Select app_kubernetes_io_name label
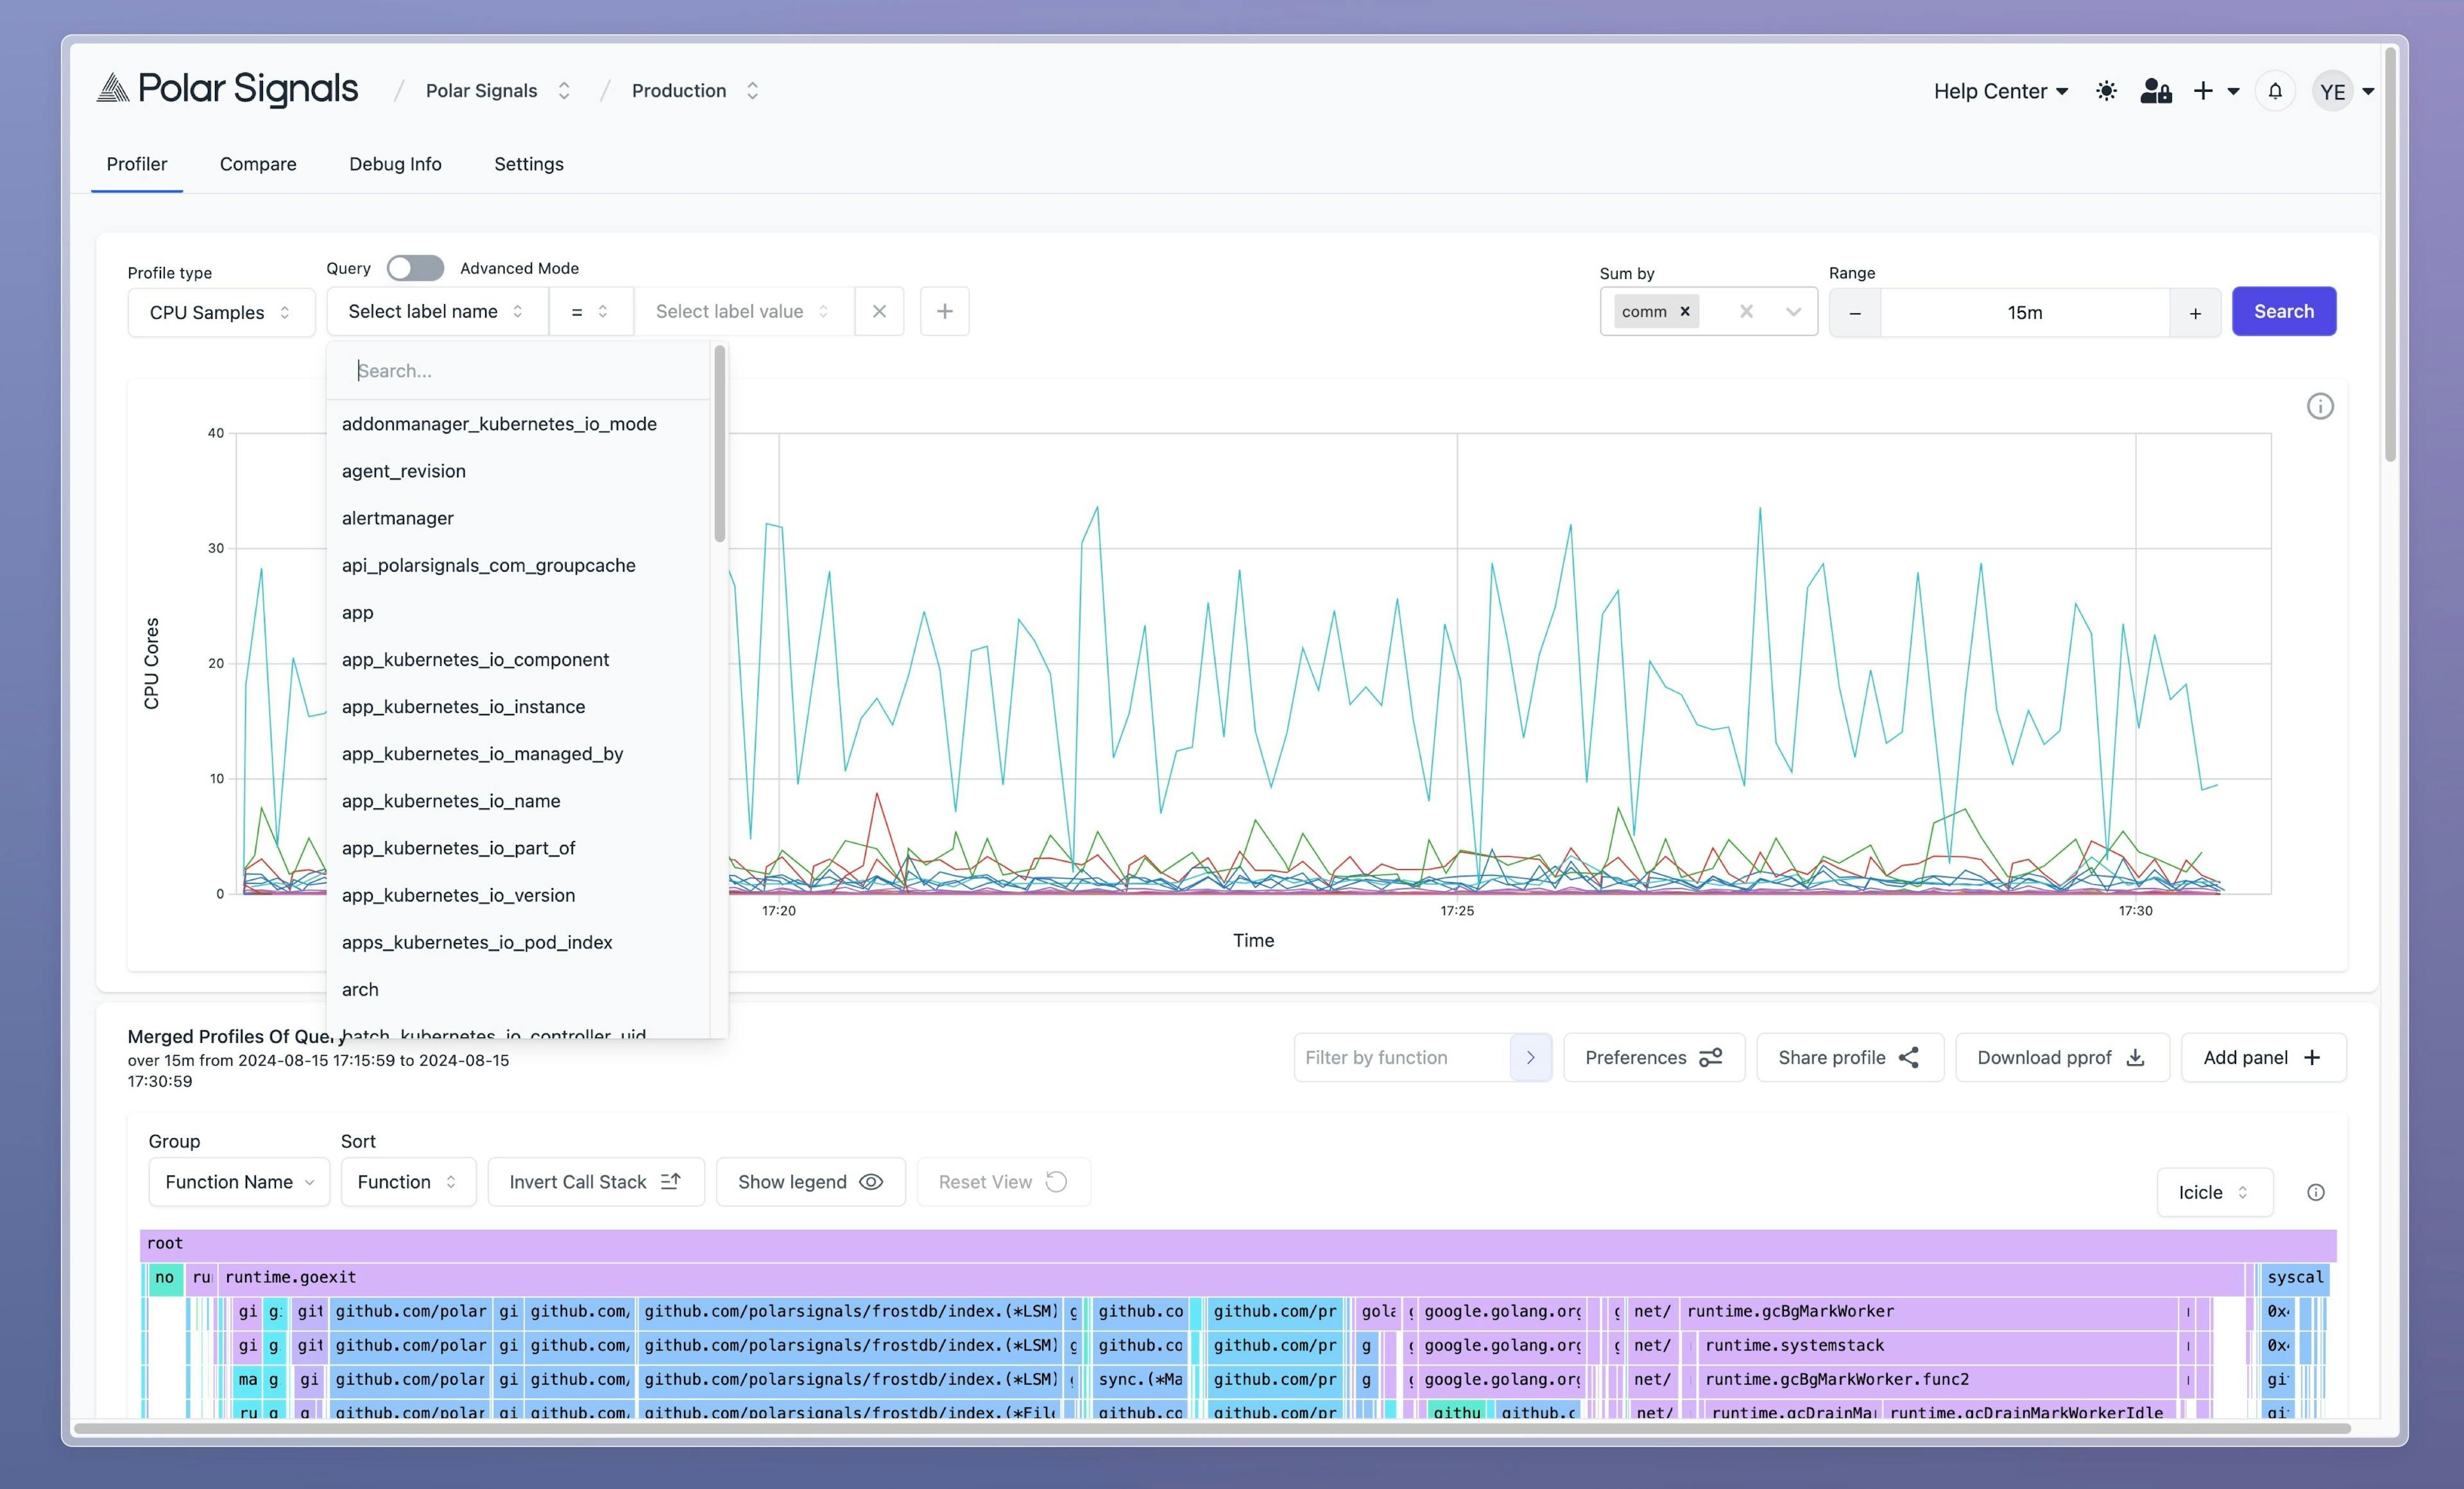The width and height of the screenshot is (2464, 1489). point(519,800)
